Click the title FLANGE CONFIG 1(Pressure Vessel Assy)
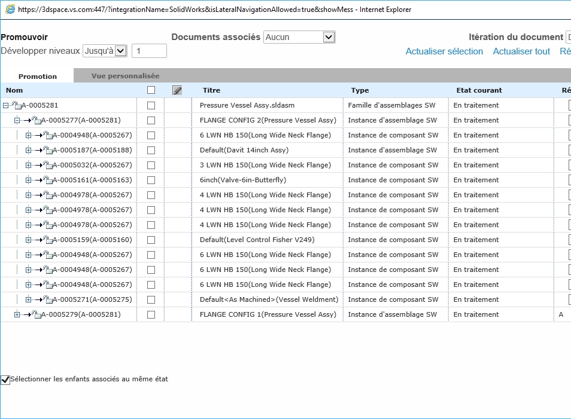The image size is (571, 419). click(268, 314)
